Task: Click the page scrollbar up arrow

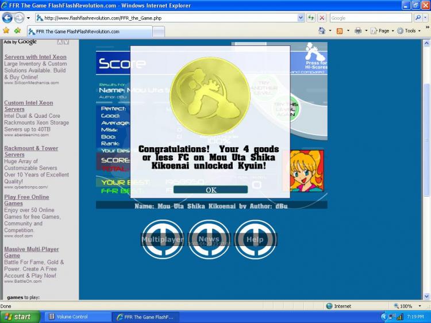Action: click(x=426, y=43)
